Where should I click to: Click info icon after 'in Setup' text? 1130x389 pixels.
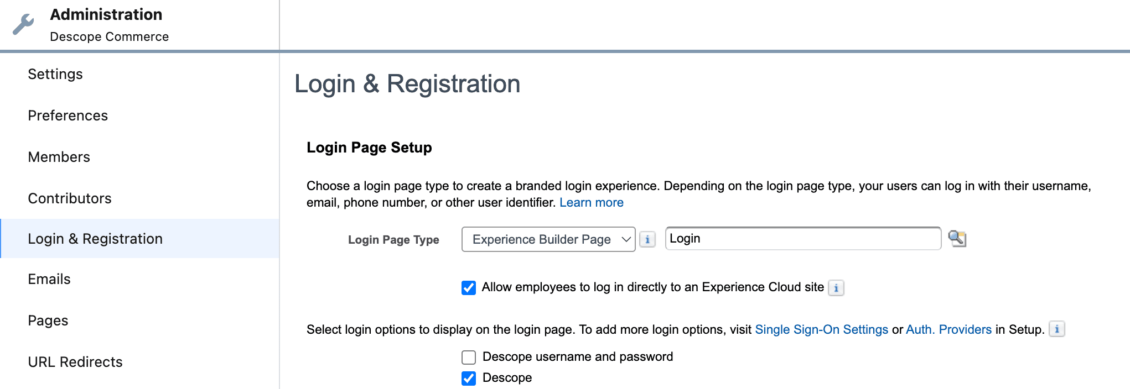1056,329
